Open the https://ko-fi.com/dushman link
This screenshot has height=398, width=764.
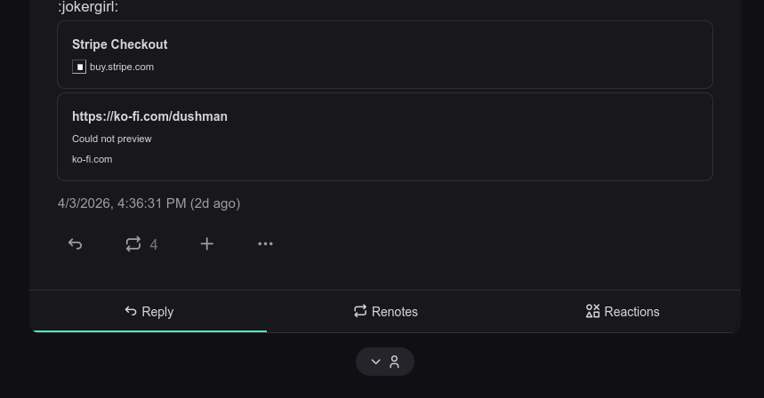[x=149, y=116]
